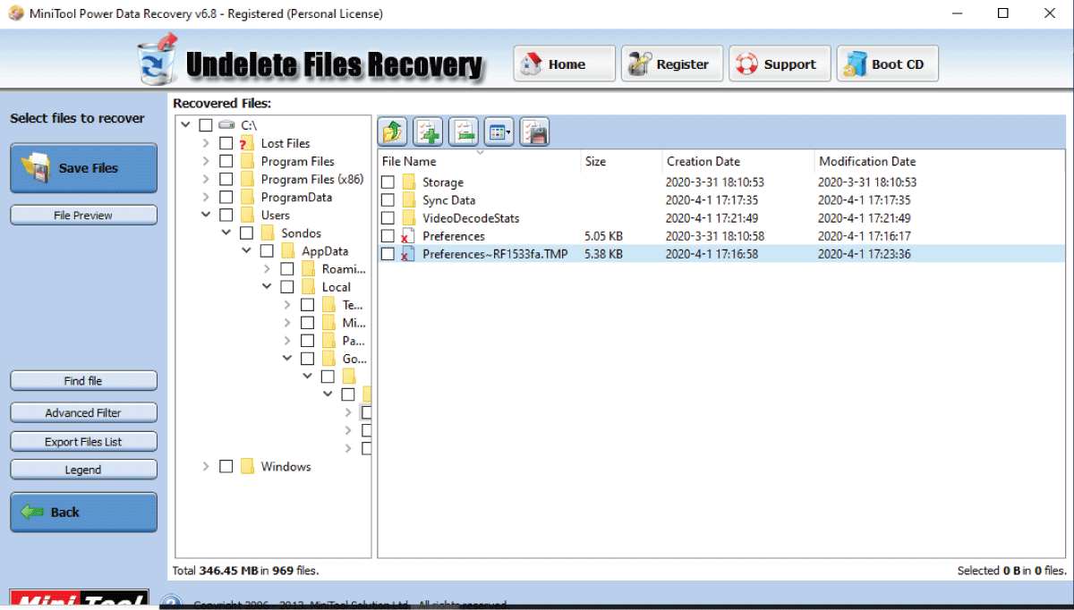This screenshot has height=610, width=1074.
Task: Click the deleted Preferences file icon
Action: point(408,236)
